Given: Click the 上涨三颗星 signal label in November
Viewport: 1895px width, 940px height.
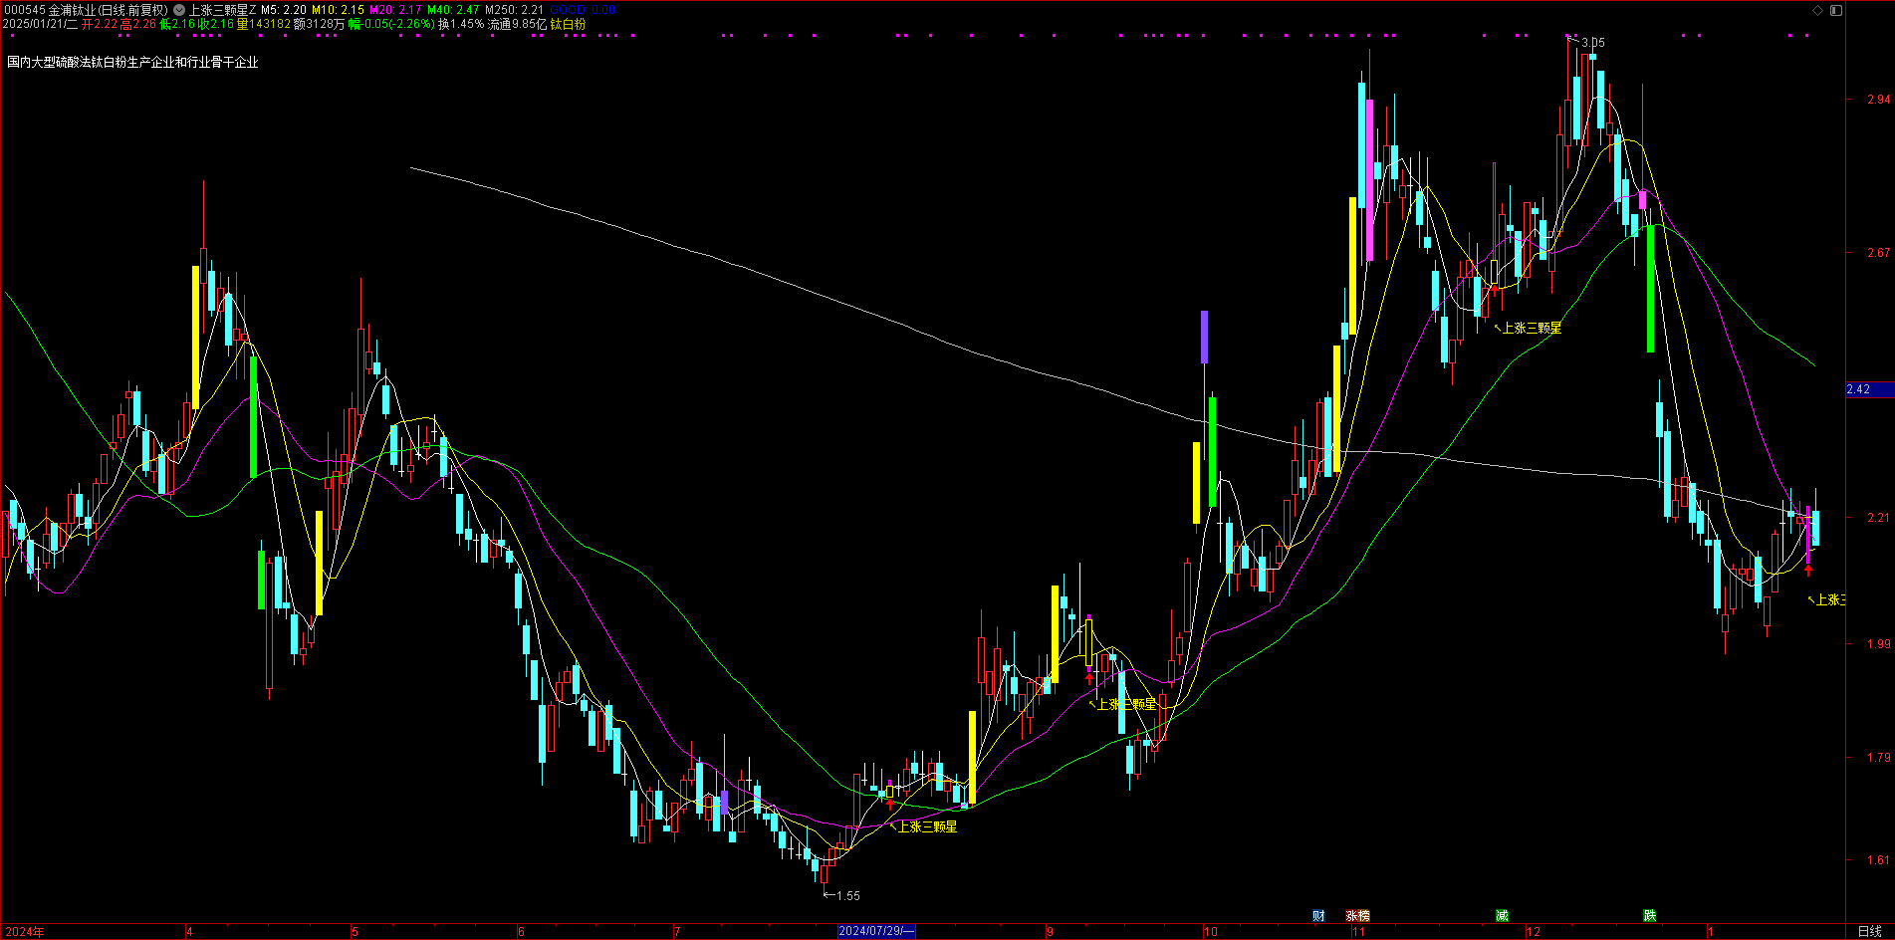Looking at the screenshot, I should pyautogui.click(x=1533, y=328).
